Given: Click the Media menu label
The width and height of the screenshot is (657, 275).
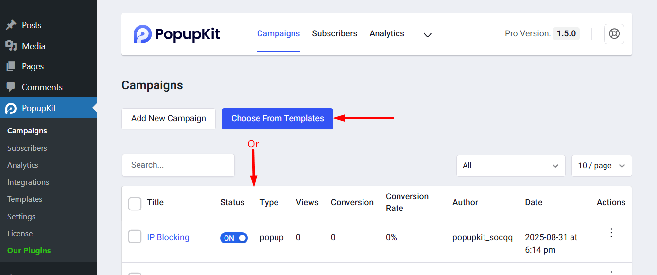Looking at the screenshot, I should (x=34, y=46).
